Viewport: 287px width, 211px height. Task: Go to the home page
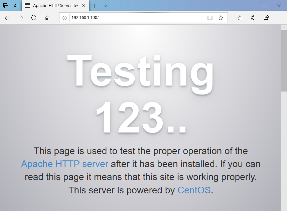click(47, 18)
